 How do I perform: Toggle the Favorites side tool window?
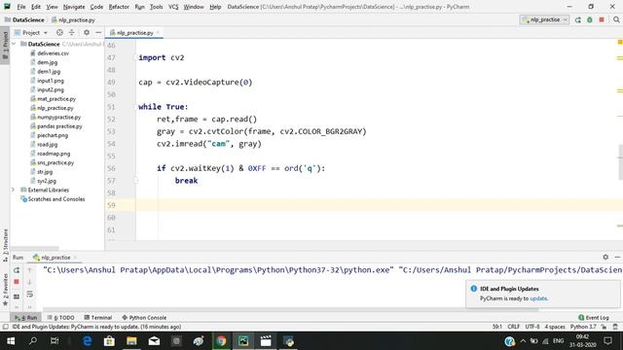tap(5, 290)
